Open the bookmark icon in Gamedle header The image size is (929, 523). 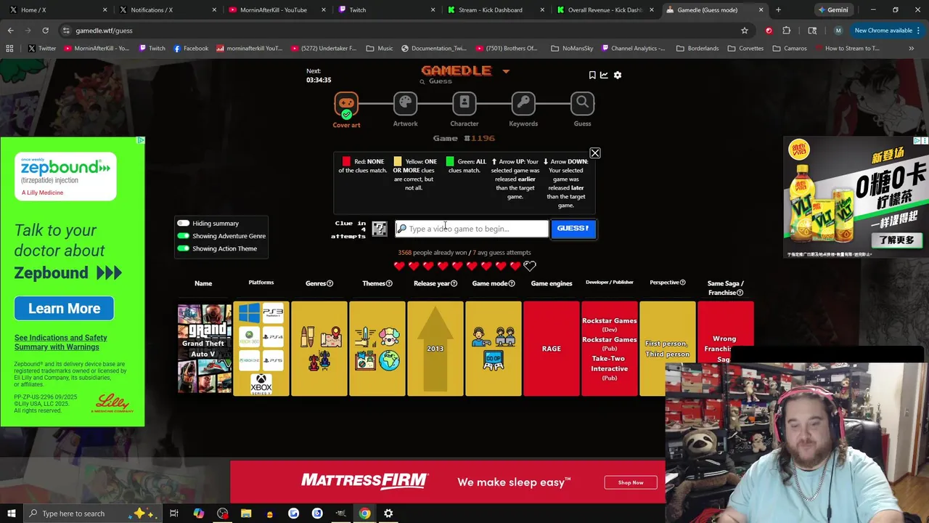592,75
